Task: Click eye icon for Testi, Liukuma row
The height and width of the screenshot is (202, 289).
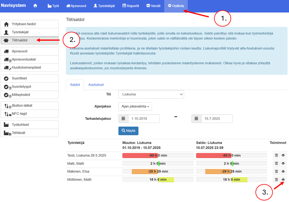Action: coord(283,155)
